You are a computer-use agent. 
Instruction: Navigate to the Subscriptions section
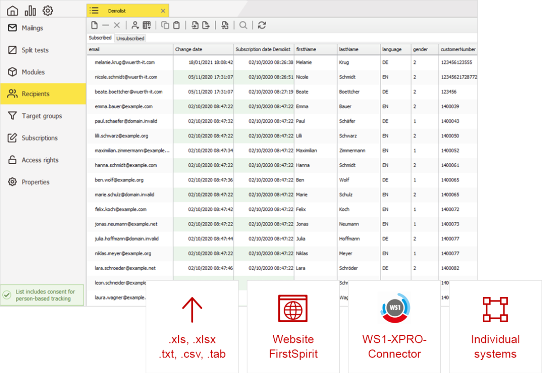coord(40,138)
